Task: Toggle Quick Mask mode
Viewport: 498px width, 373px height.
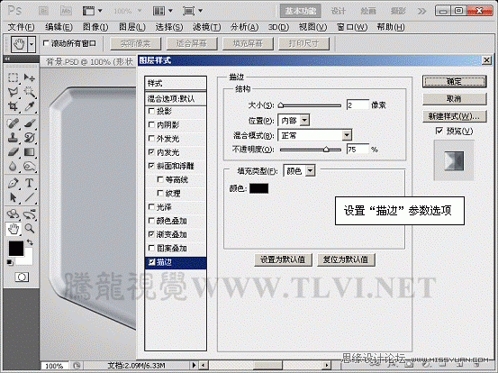Action: [x=22, y=277]
